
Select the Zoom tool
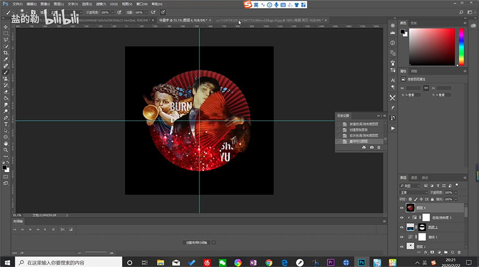[6, 150]
